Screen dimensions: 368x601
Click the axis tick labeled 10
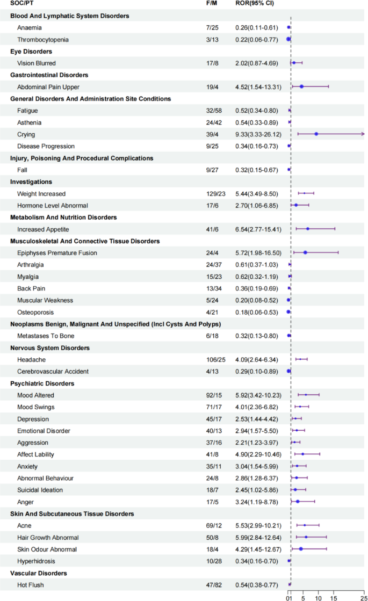[319, 597]
